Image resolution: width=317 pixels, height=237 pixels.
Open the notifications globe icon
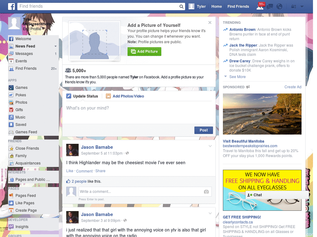[280, 7]
